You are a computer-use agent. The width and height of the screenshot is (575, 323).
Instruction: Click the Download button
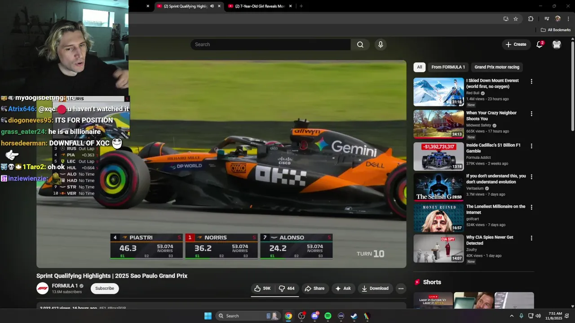click(375, 288)
